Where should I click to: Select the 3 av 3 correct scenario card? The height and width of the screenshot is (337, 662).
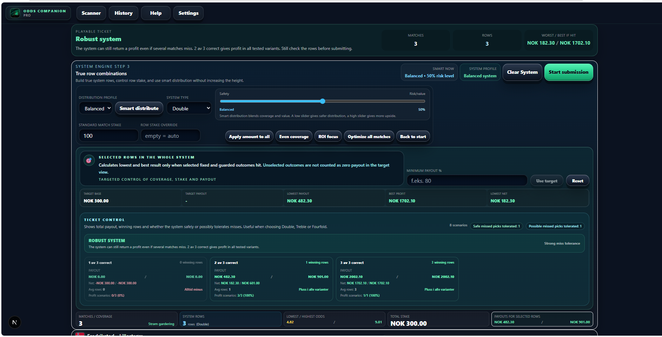(x=397, y=279)
